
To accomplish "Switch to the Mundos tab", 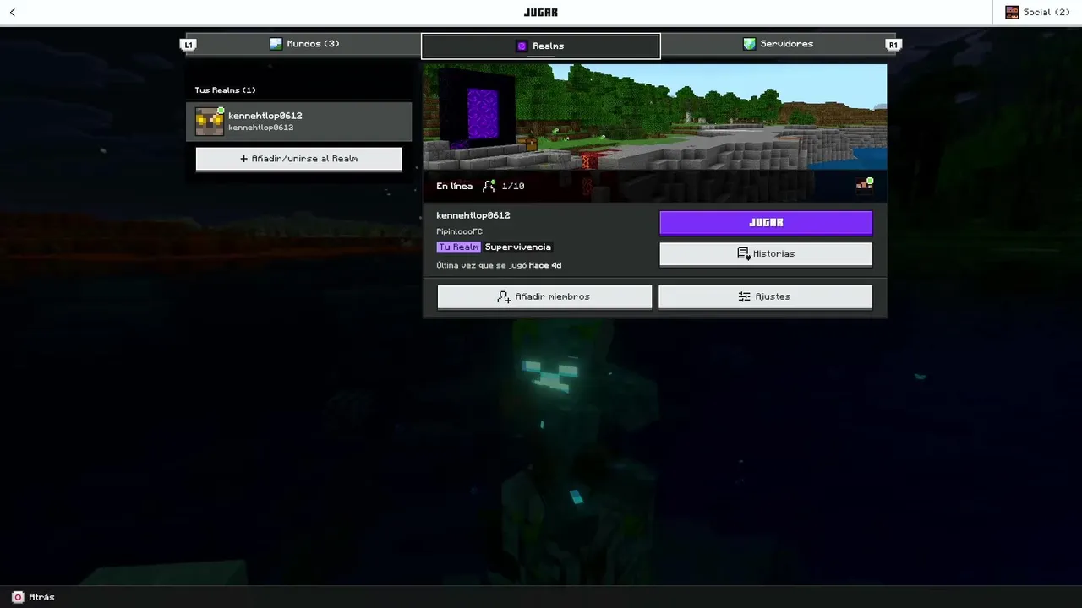I will point(304,44).
